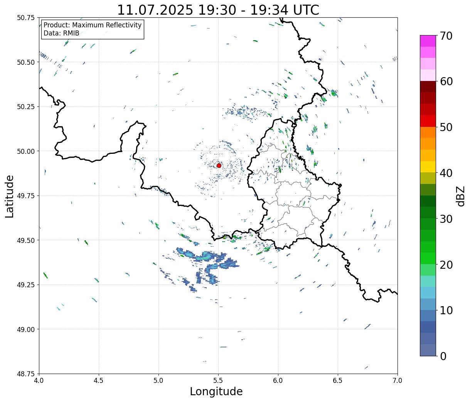Image resolution: width=470 pixels, height=401 pixels.
Task: Click the longitude tick label "7.0"
Action: click(x=398, y=381)
